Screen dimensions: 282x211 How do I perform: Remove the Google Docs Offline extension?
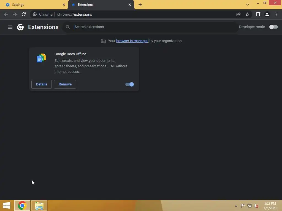coord(65,84)
